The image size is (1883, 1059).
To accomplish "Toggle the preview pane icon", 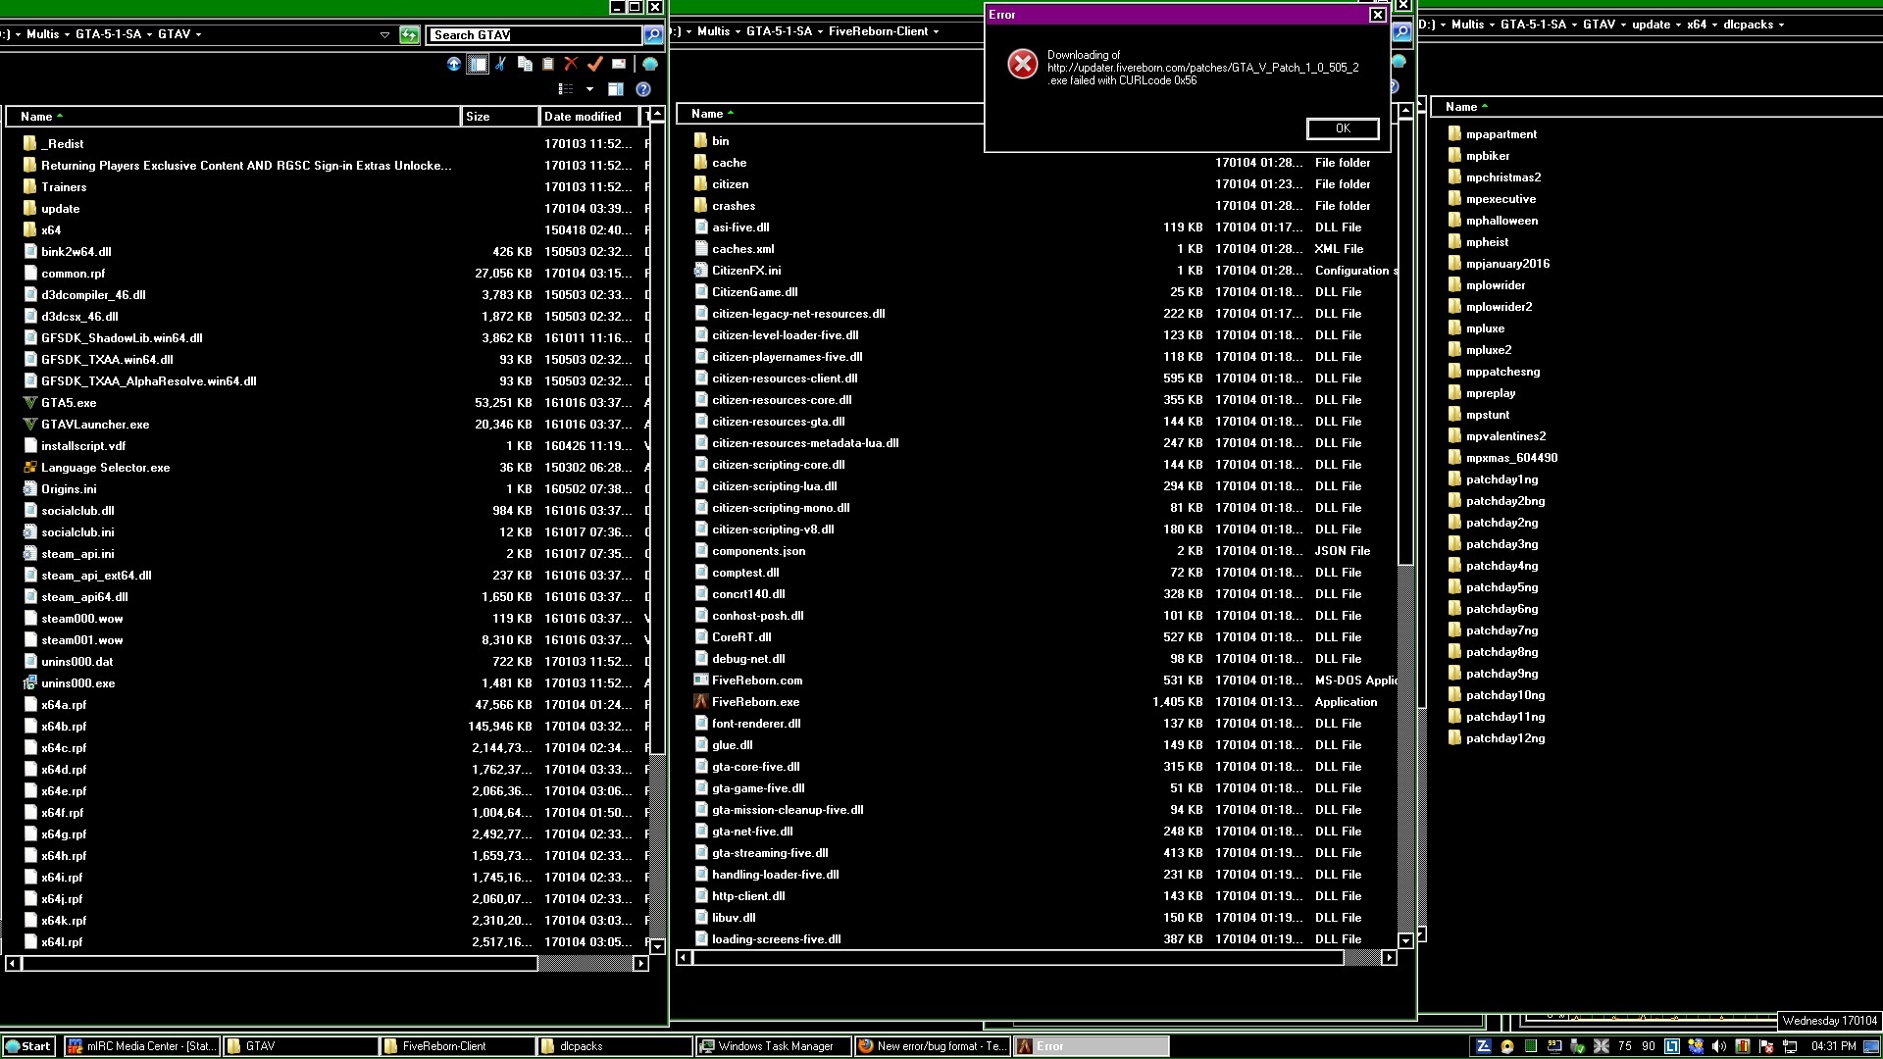I will tap(616, 89).
